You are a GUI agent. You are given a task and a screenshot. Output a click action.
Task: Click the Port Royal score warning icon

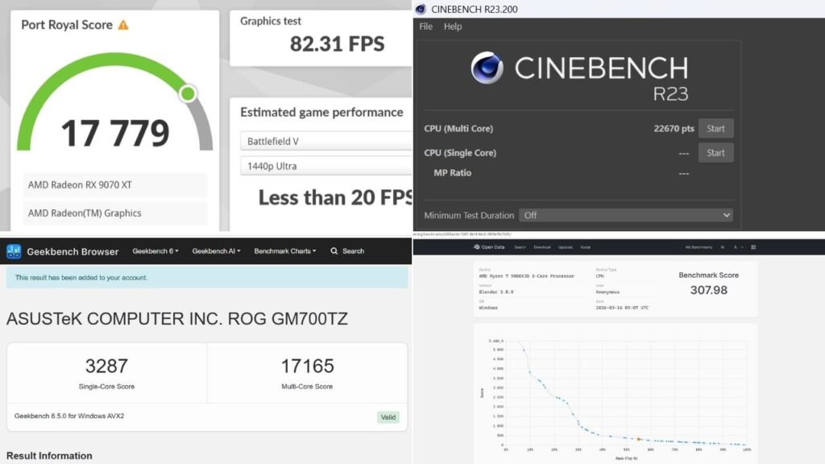click(123, 25)
